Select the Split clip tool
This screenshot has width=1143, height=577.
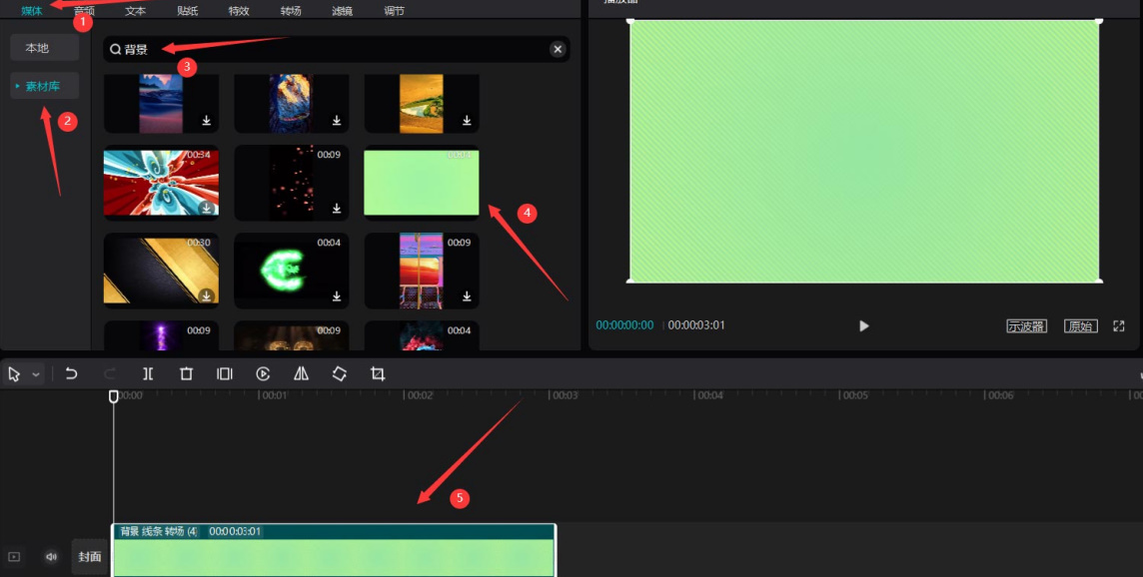[148, 373]
